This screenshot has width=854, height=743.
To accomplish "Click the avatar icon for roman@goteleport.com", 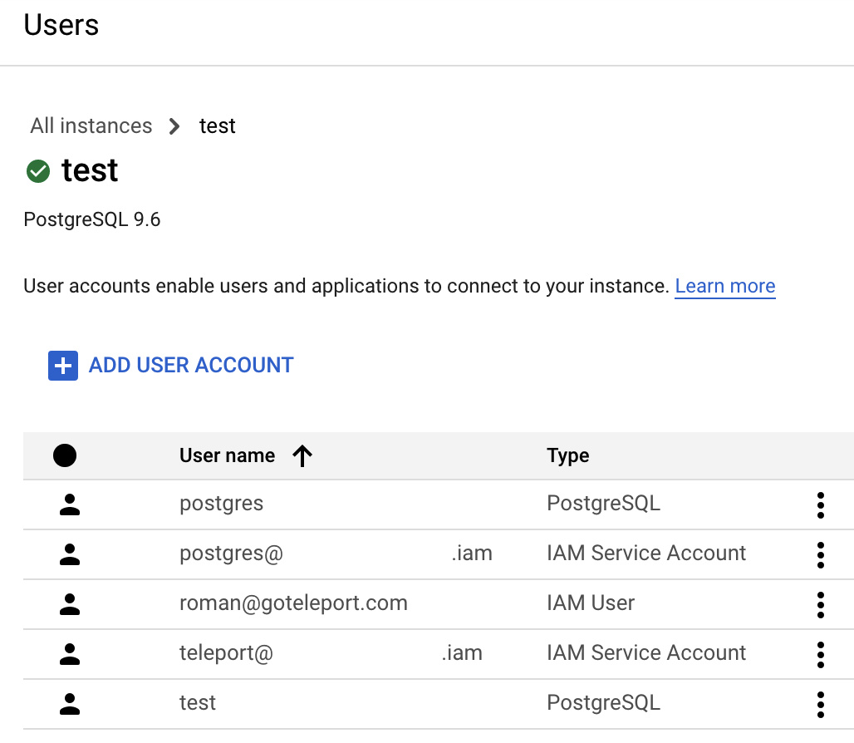I will pyautogui.click(x=70, y=603).
